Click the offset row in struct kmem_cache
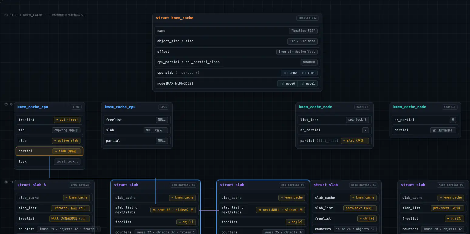 point(237,52)
